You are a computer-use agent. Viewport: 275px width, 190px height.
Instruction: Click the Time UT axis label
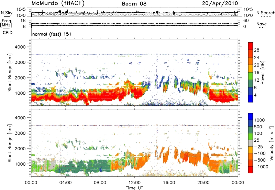(134, 188)
